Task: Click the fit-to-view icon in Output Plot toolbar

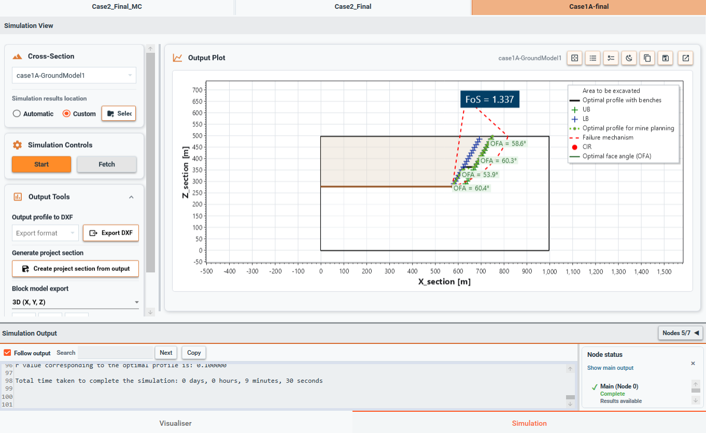Action: (574, 58)
